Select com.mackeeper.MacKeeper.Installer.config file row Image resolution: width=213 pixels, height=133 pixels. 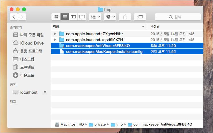pyautogui.click(x=127, y=52)
